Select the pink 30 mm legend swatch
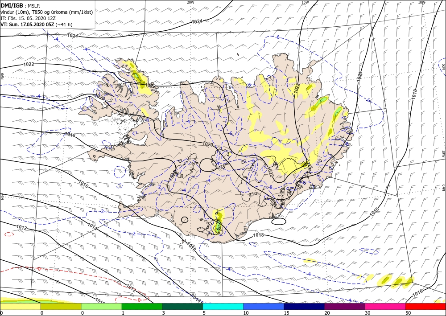This screenshot has height=316, width=446. 385,307
